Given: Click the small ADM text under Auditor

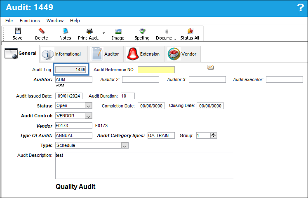Looking at the screenshot, I should [x=60, y=85].
